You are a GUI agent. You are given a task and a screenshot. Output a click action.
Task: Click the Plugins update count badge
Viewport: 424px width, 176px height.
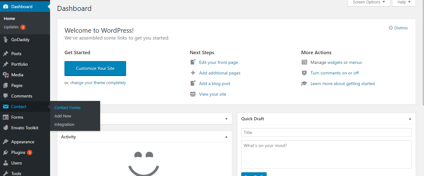point(29,152)
